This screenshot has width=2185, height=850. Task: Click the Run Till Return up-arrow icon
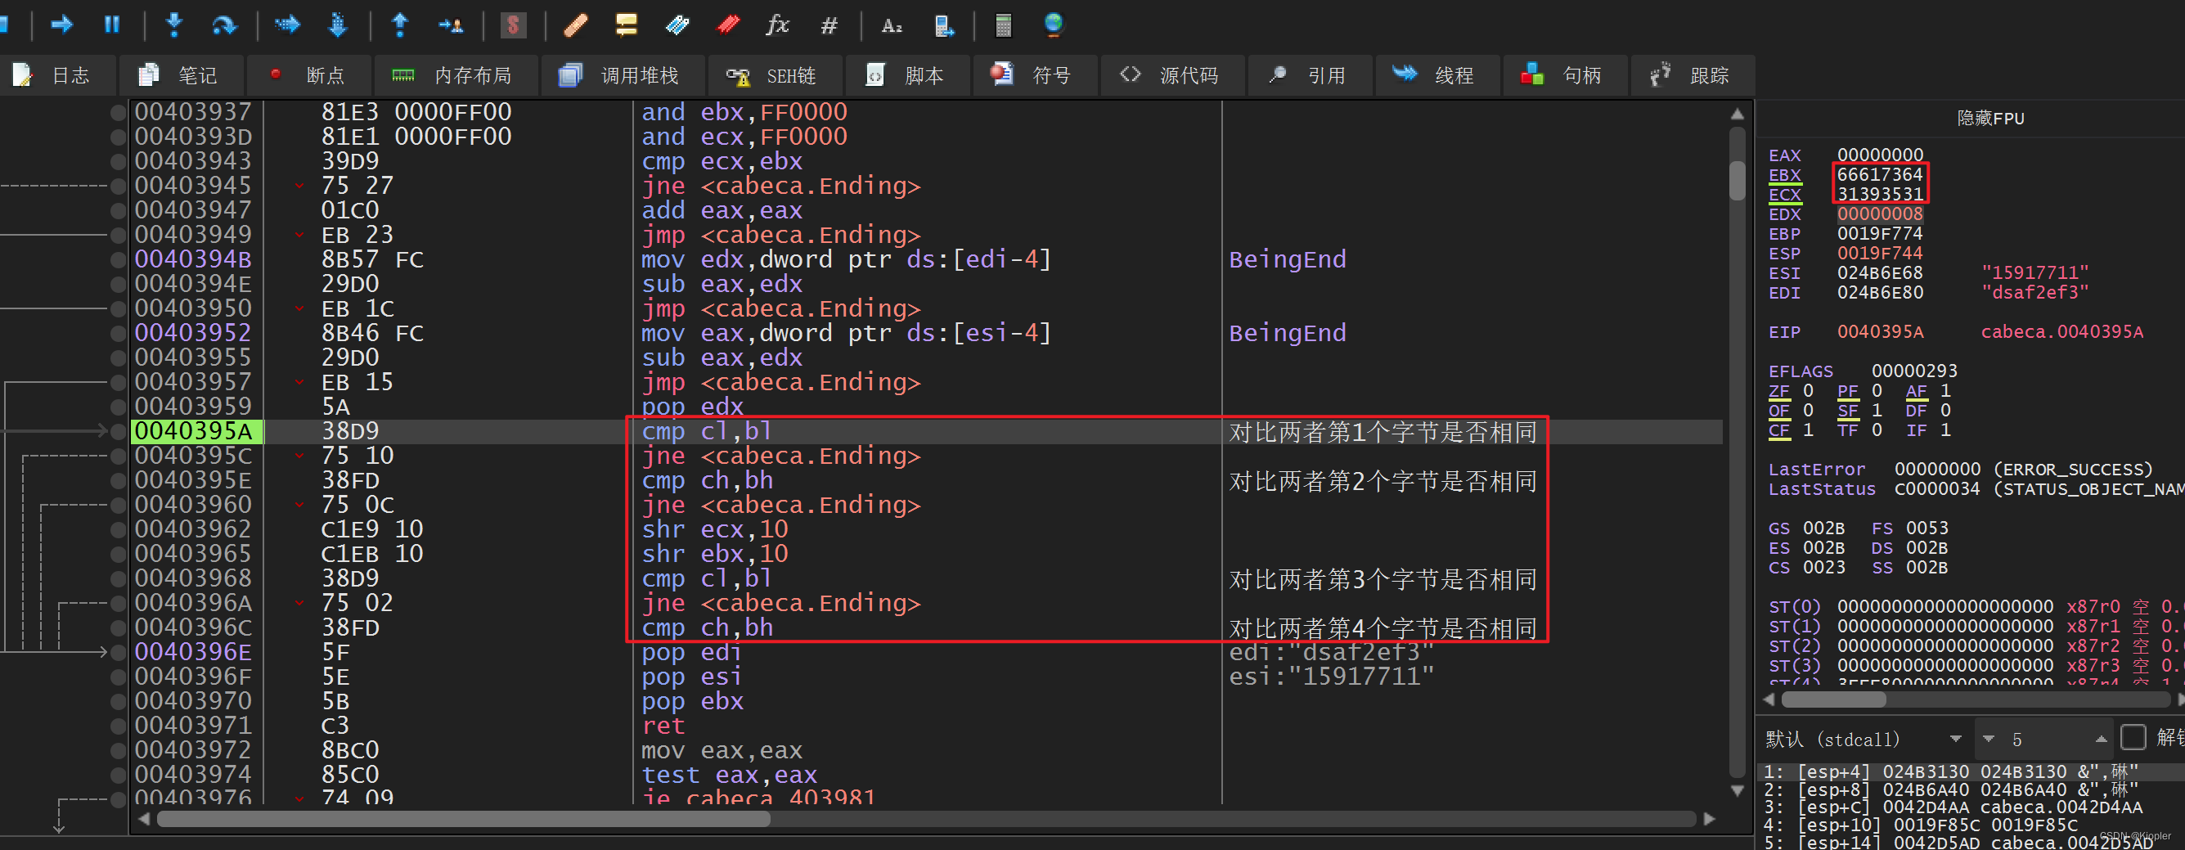tap(399, 25)
